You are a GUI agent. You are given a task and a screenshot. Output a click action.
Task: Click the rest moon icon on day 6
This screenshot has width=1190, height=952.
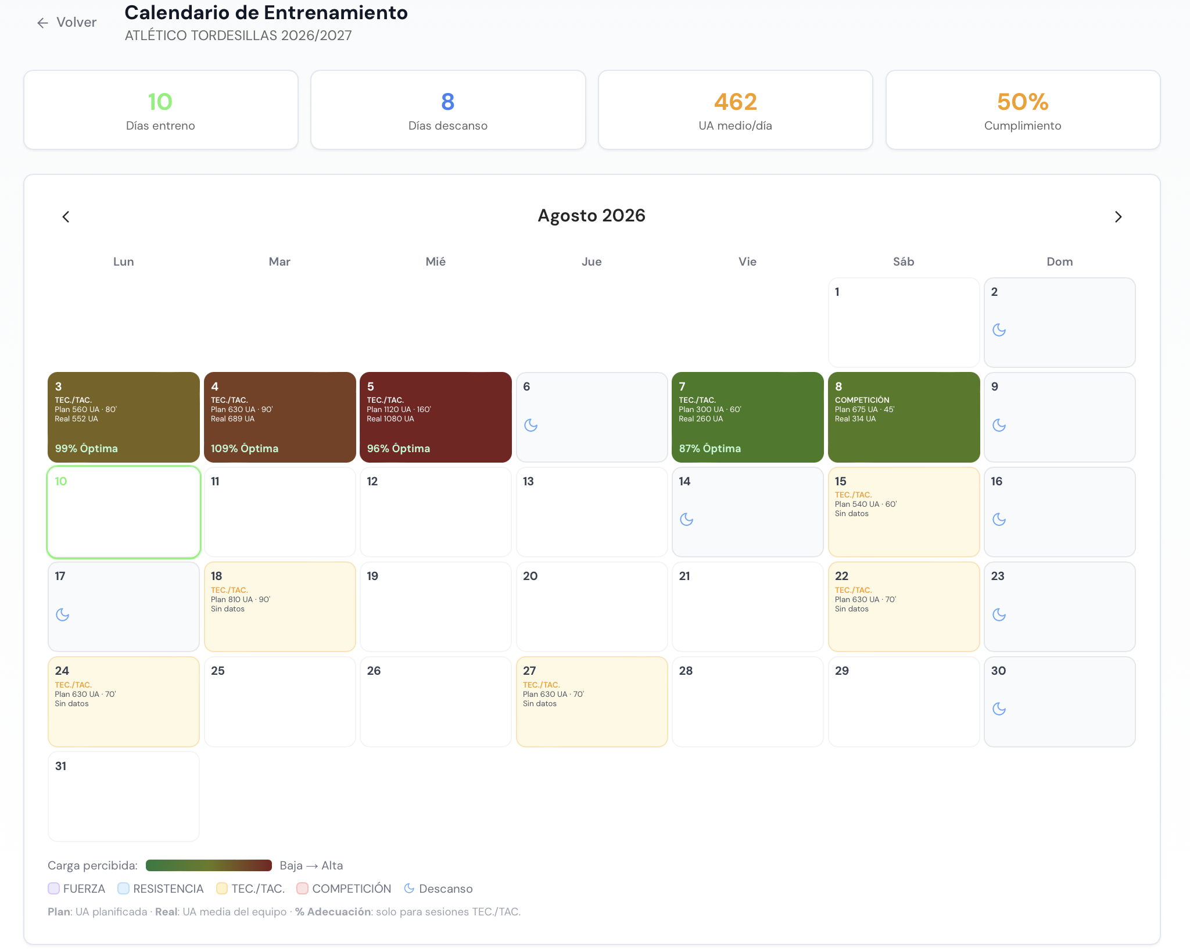(x=531, y=425)
